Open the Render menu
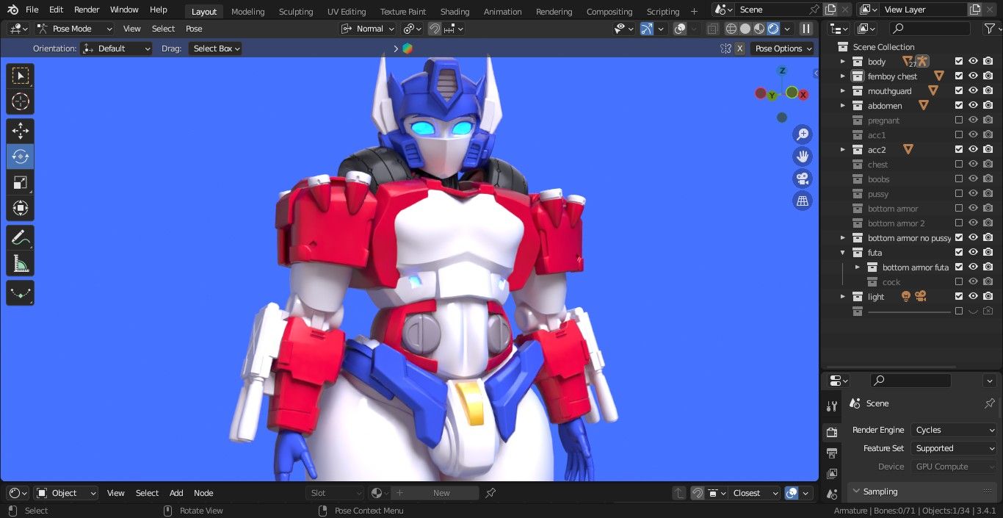 tap(87, 10)
